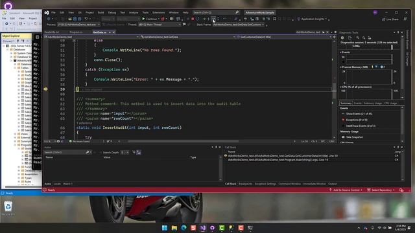415x233 pixels.
Task: Open the Extensions menu
Action: pyautogui.click(x=158, y=12)
